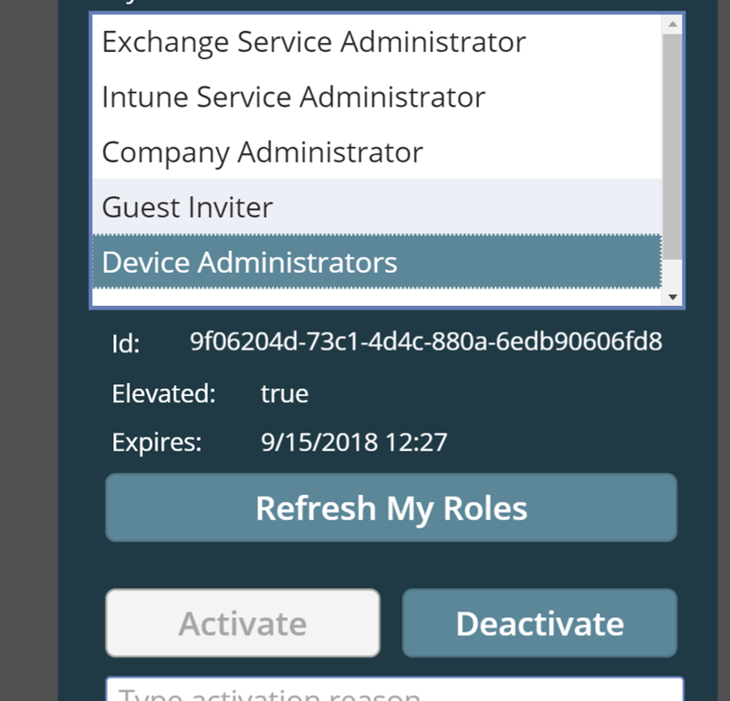The width and height of the screenshot is (730, 701).
Task: Click Refresh My Roles button
Action: (x=391, y=507)
